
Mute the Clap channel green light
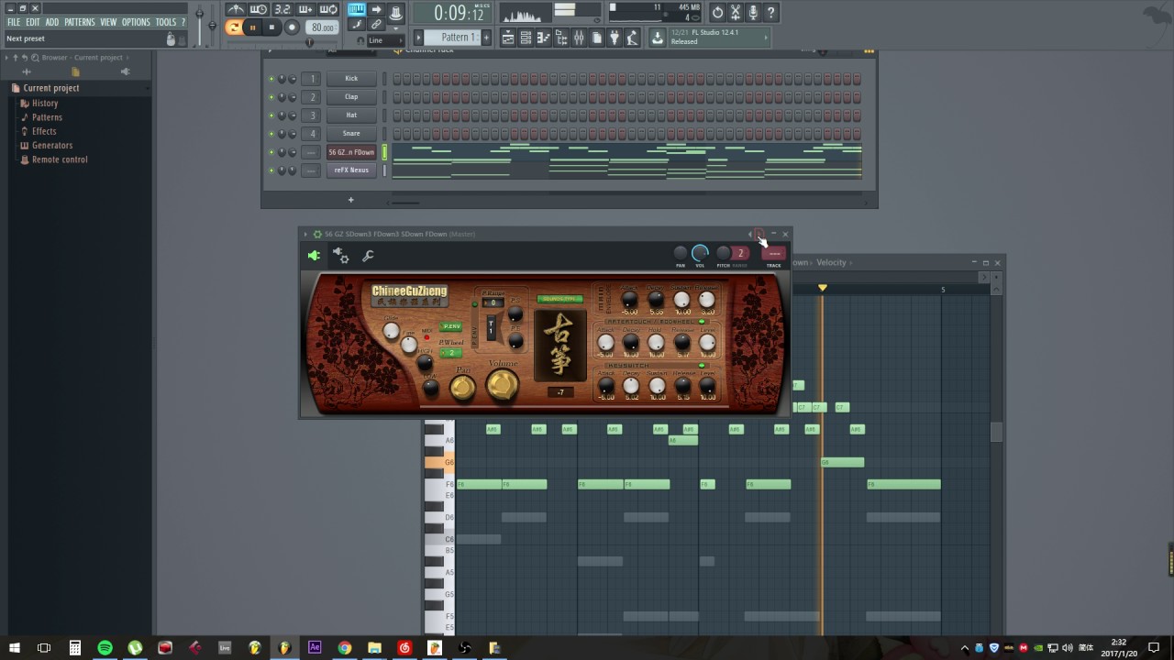(271, 97)
